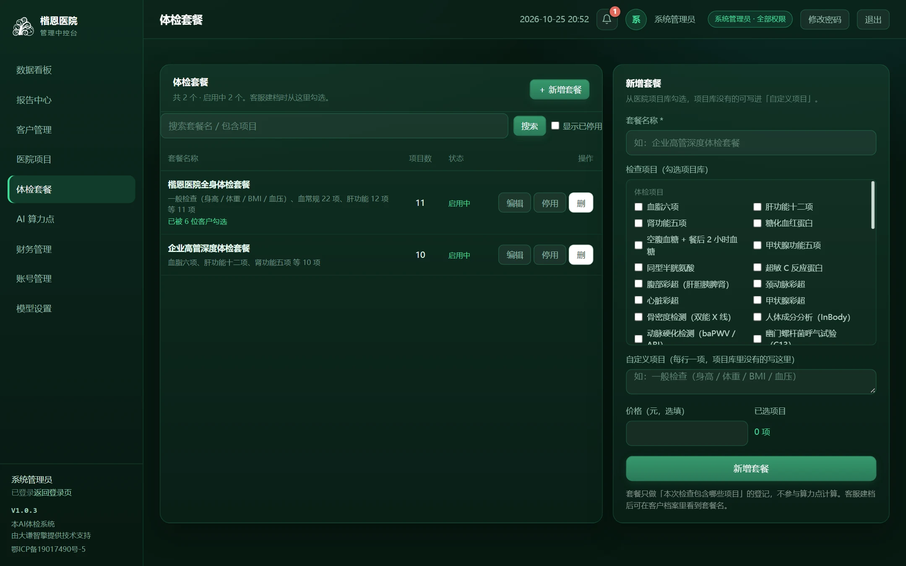Screen dimensions: 906x566
Task: Open the notification bell icon
Action: coord(607,19)
